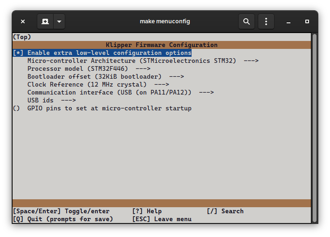Viewport: 330px width, 237px height.
Task: Click the [ESC] Leave menu hint
Action: (162, 219)
